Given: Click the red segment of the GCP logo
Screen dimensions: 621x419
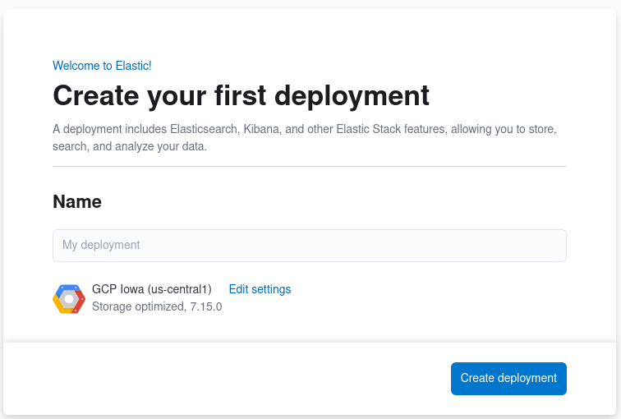Looking at the screenshot, I should point(80,301).
